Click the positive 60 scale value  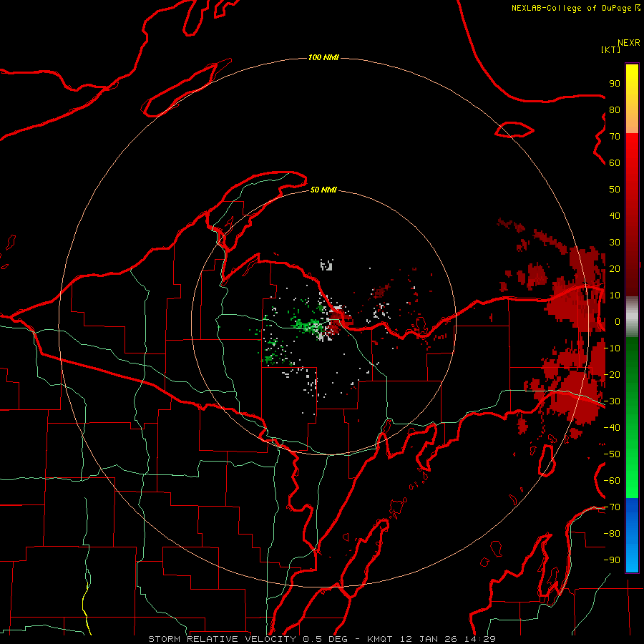[x=615, y=162]
